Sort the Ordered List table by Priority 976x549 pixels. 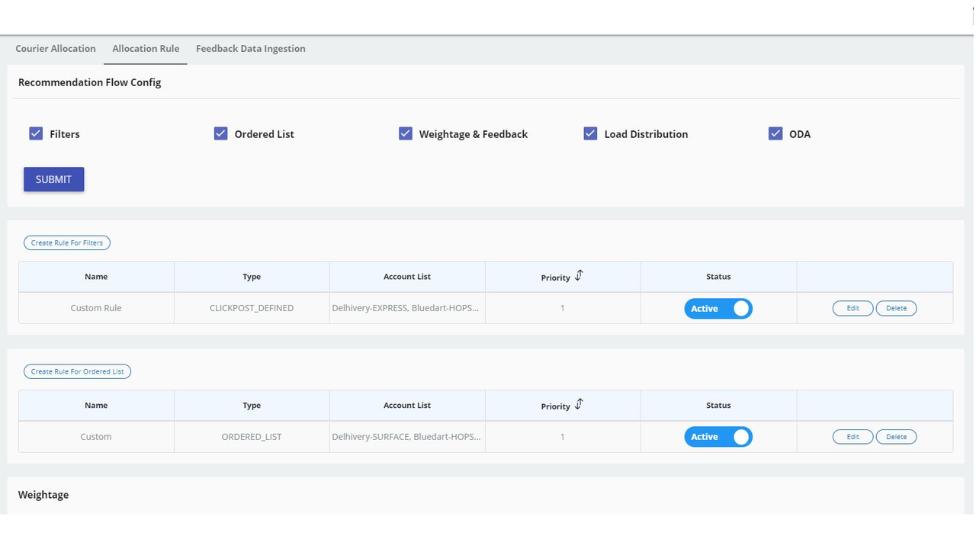[579, 403]
